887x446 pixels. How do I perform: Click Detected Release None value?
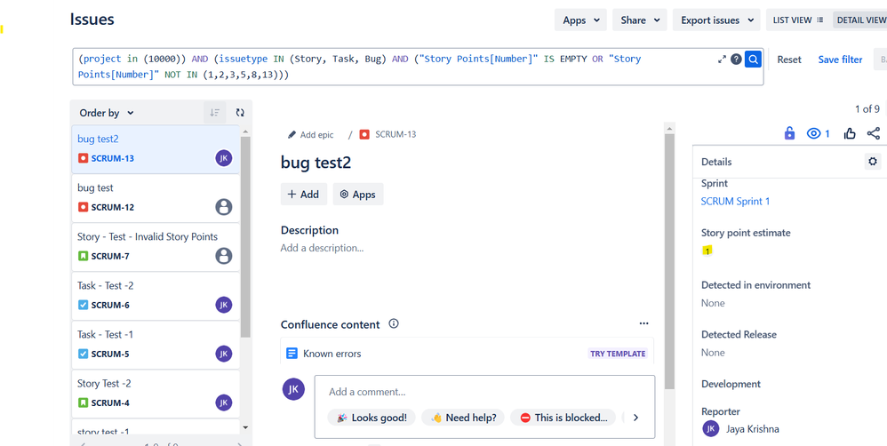(x=713, y=352)
